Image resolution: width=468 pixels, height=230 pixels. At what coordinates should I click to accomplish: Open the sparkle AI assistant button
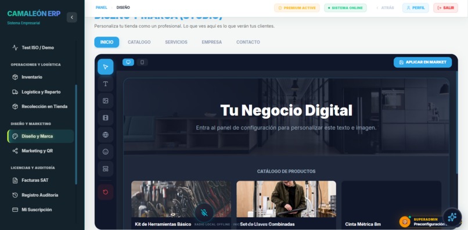point(452,217)
